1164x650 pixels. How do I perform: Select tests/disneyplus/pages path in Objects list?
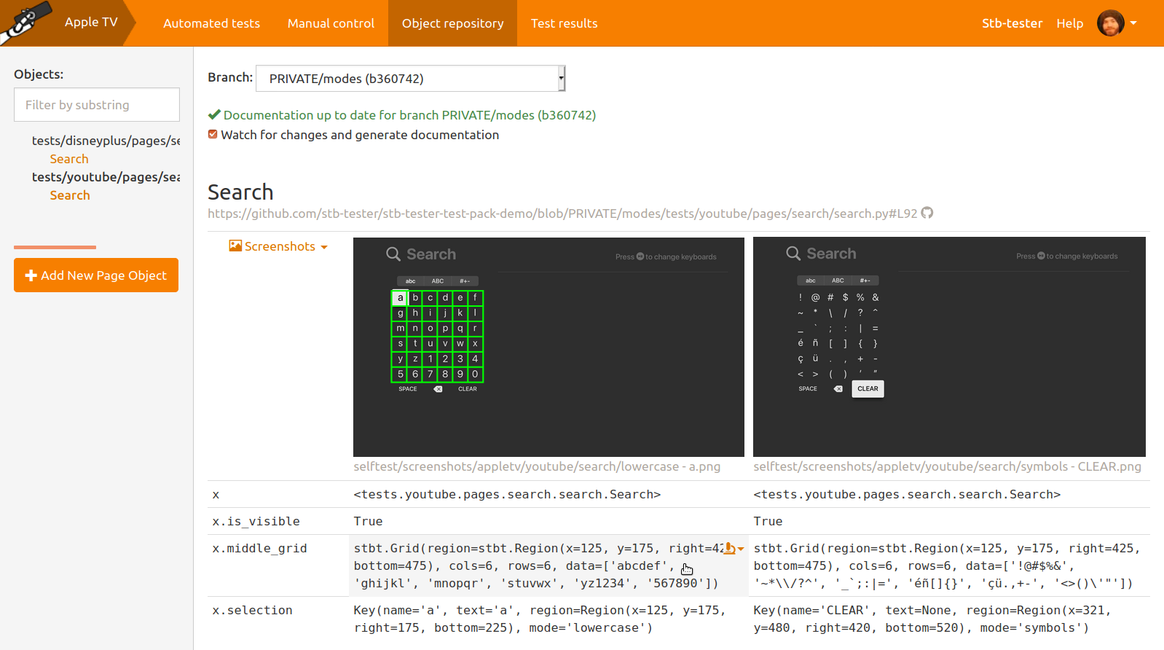point(106,141)
